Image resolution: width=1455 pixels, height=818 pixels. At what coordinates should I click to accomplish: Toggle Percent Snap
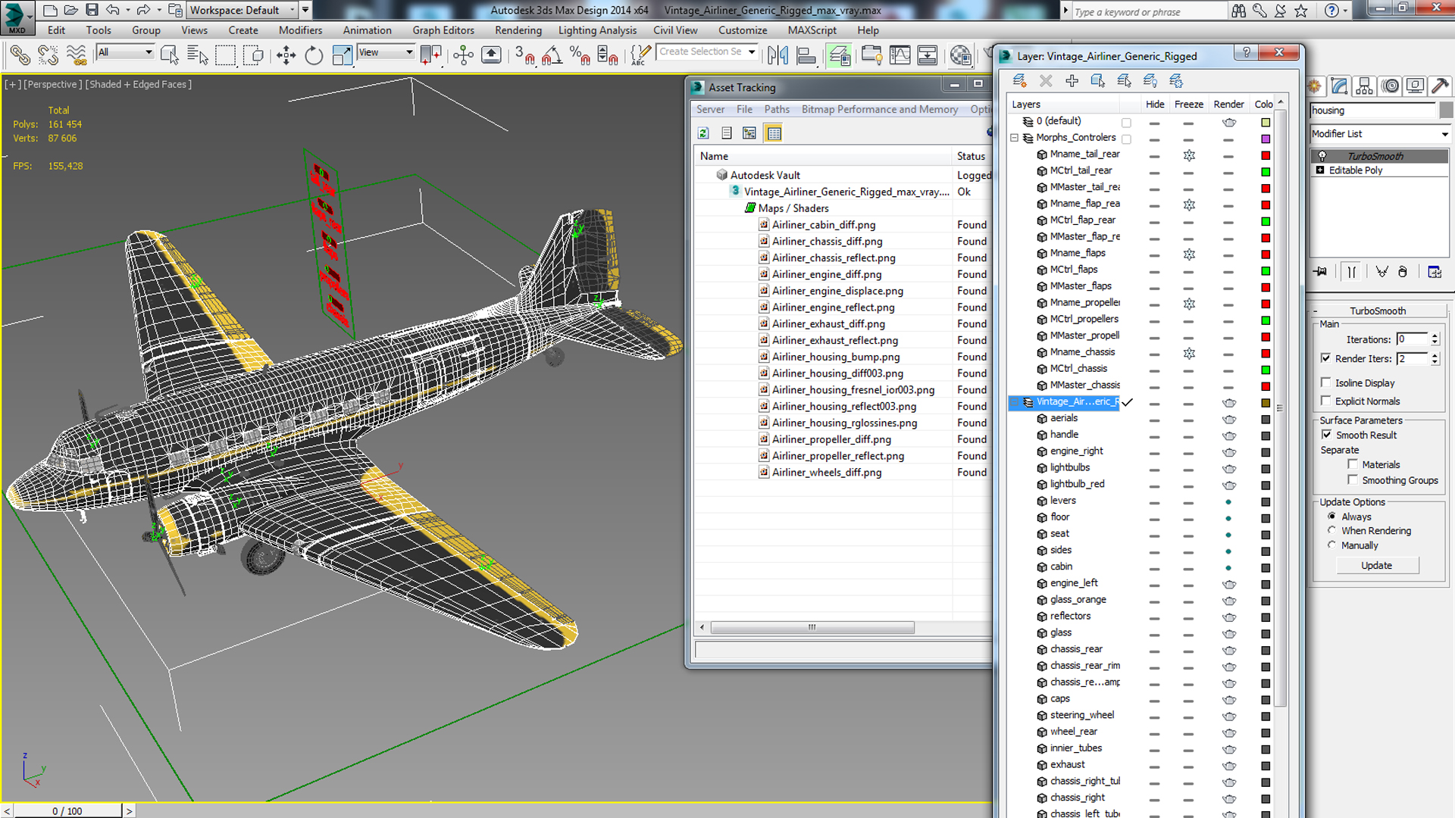pos(580,55)
